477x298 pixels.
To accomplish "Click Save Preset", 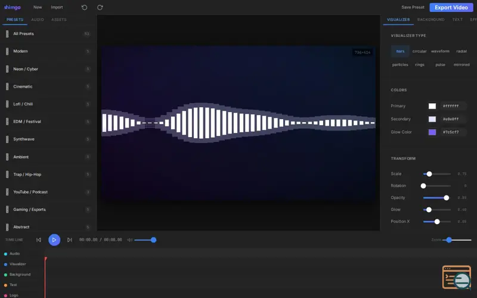I will point(413,7).
